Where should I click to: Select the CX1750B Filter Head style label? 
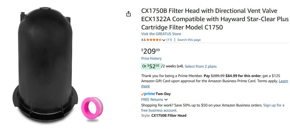[169, 116]
